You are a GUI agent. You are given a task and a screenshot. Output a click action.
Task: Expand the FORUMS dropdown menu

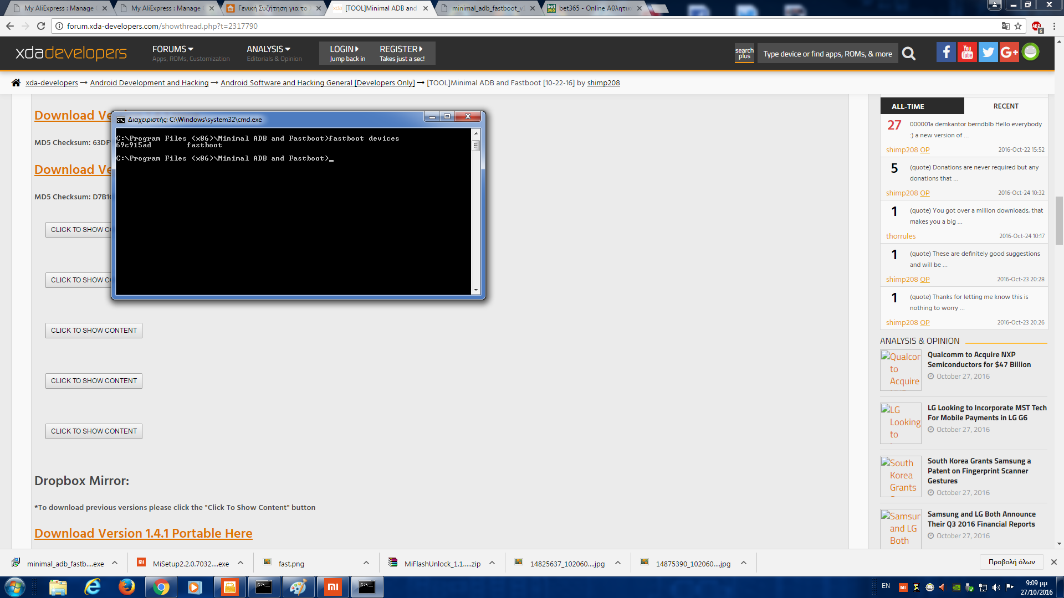[172, 49]
